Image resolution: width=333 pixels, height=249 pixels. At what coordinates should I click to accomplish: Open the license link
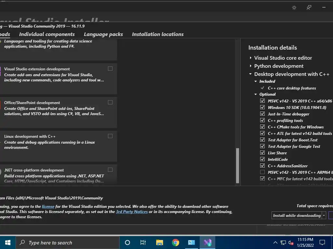pyautogui.click(x=48, y=207)
